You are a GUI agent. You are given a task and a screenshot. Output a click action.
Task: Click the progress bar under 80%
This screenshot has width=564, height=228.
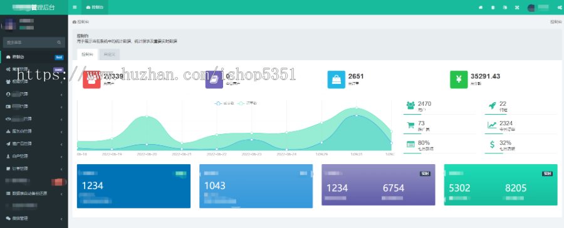point(439,153)
